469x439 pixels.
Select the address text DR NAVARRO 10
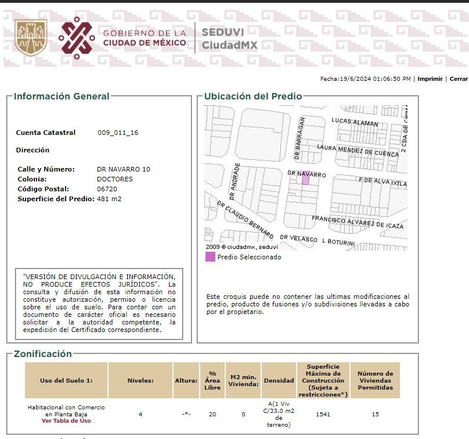click(123, 169)
